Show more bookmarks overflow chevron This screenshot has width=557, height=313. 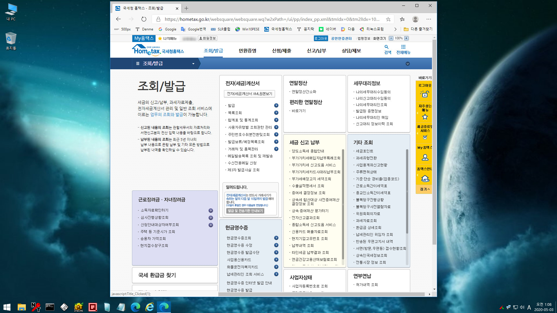click(x=395, y=29)
